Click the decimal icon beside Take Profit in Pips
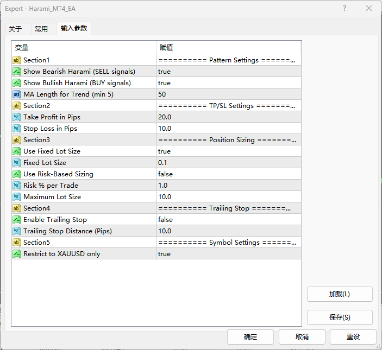This screenshot has height=350, width=382. click(17, 117)
